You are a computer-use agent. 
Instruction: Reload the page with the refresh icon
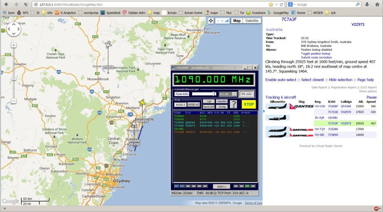tap(281, 4)
